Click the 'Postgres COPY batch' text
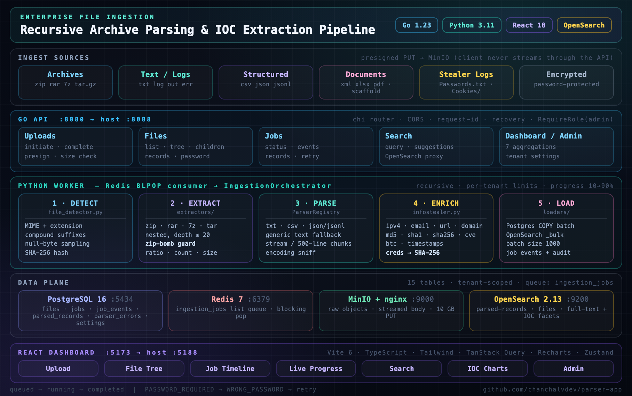This screenshot has width=632, height=396. [x=540, y=226]
